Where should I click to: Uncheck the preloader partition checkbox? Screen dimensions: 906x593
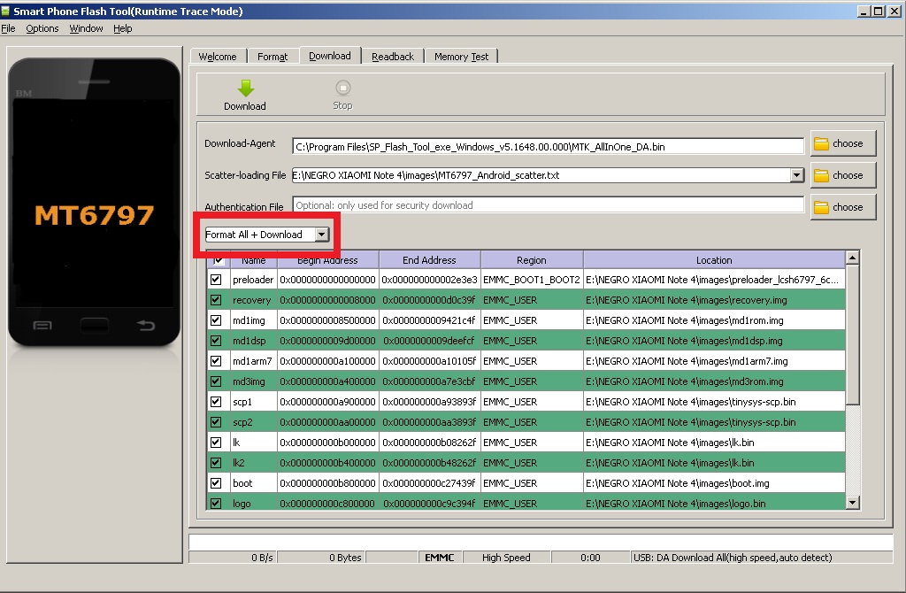216,280
